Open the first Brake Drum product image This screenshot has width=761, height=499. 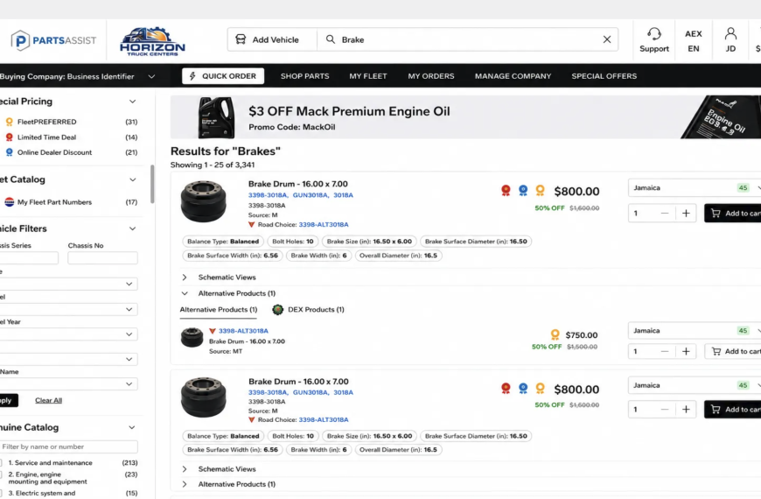click(203, 201)
